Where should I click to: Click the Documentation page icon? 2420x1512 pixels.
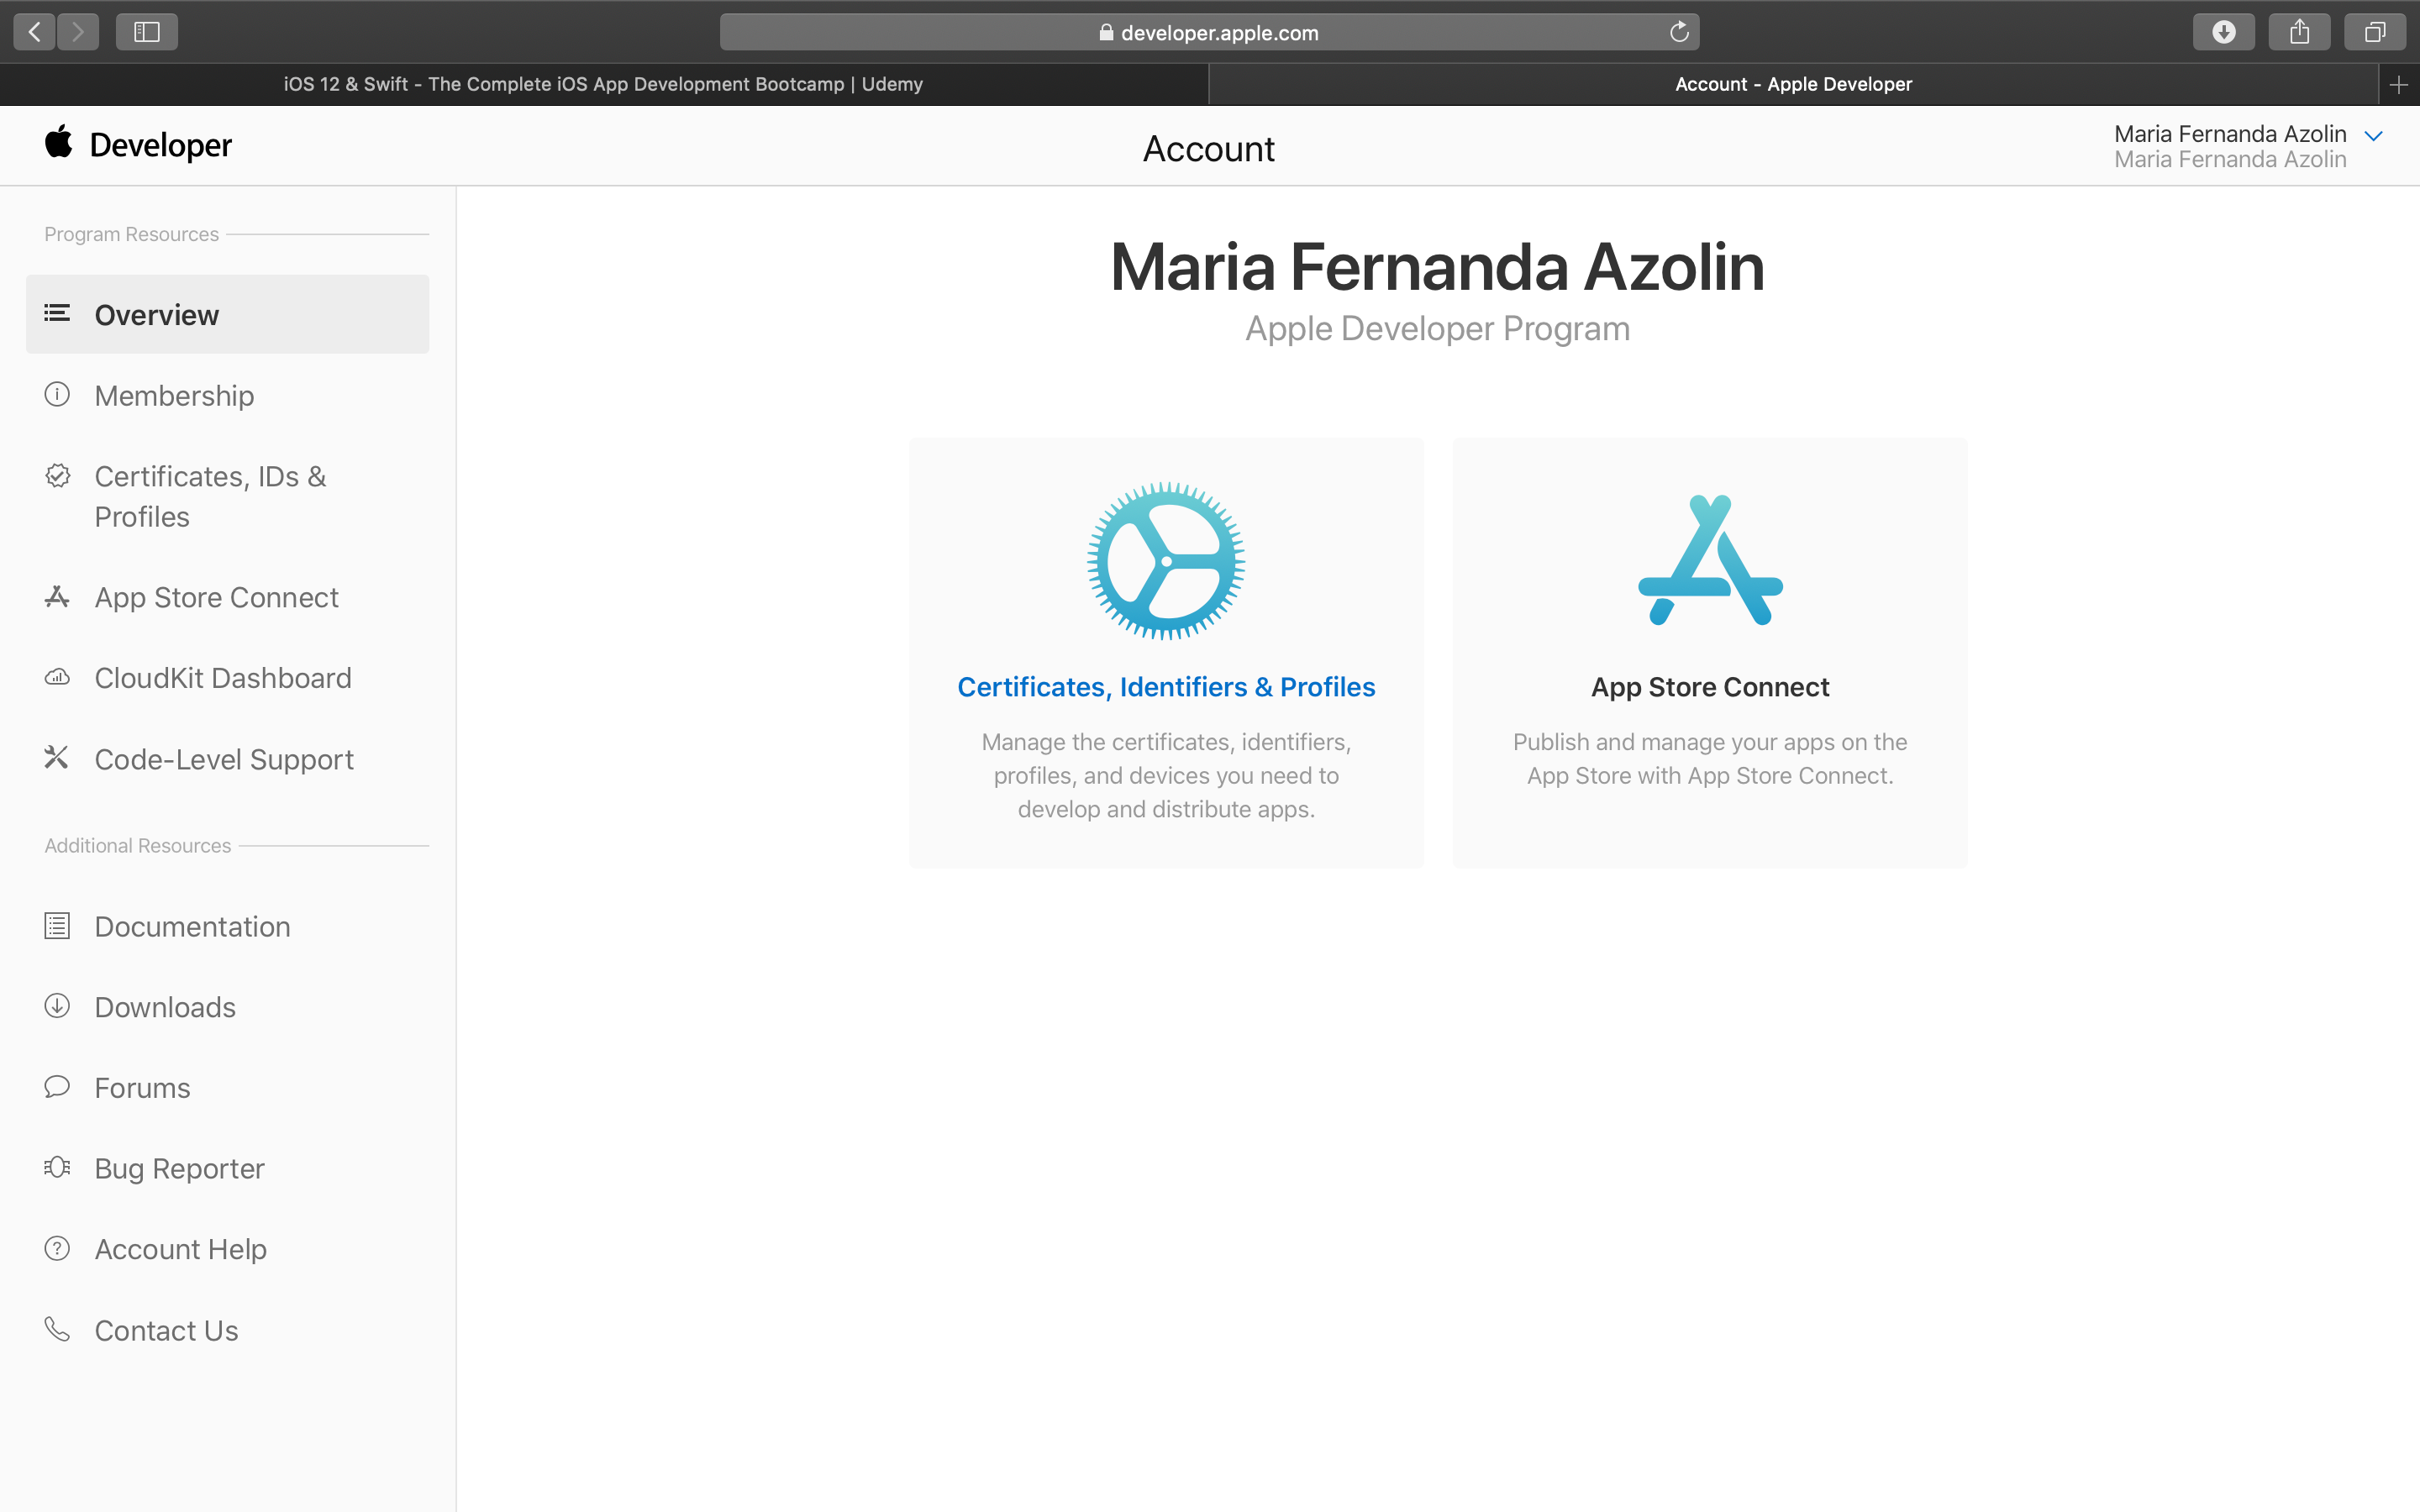57,926
